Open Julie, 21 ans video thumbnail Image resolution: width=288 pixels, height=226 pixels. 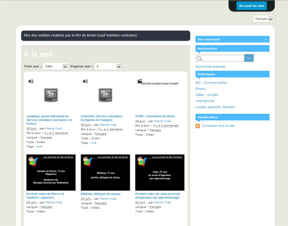click(x=160, y=173)
